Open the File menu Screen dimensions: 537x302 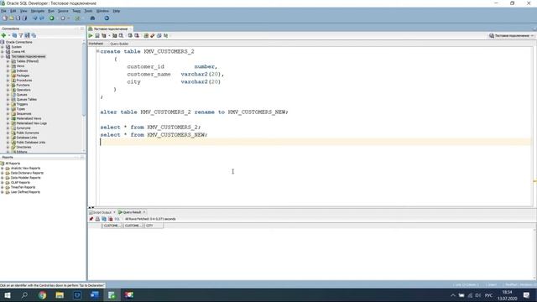coord(3,11)
